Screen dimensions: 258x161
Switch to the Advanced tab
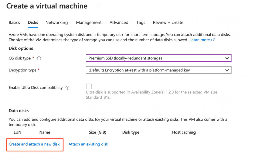(119, 22)
